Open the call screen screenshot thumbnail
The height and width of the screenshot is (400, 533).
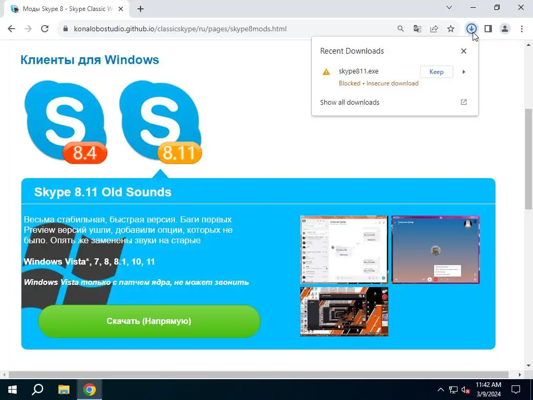tap(436, 249)
